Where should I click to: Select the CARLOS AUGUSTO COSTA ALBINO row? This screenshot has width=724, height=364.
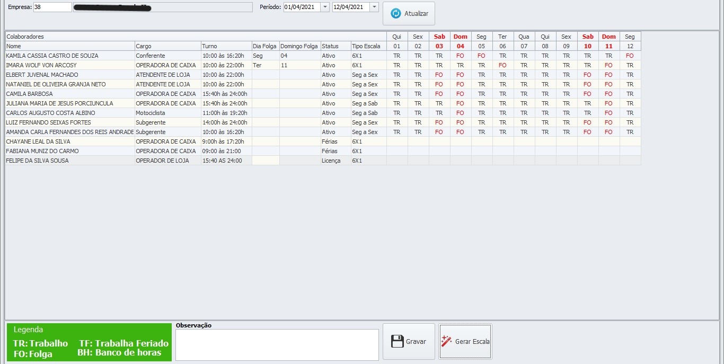point(69,113)
